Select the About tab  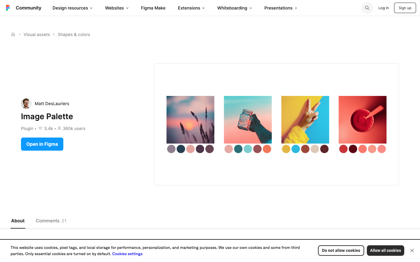(x=18, y=221)
